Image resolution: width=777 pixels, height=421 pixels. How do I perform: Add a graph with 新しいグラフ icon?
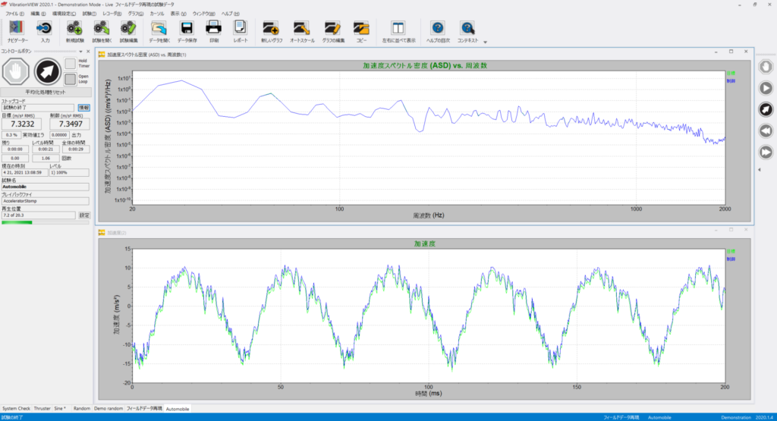pyautogui.click(x=272, y=31)
